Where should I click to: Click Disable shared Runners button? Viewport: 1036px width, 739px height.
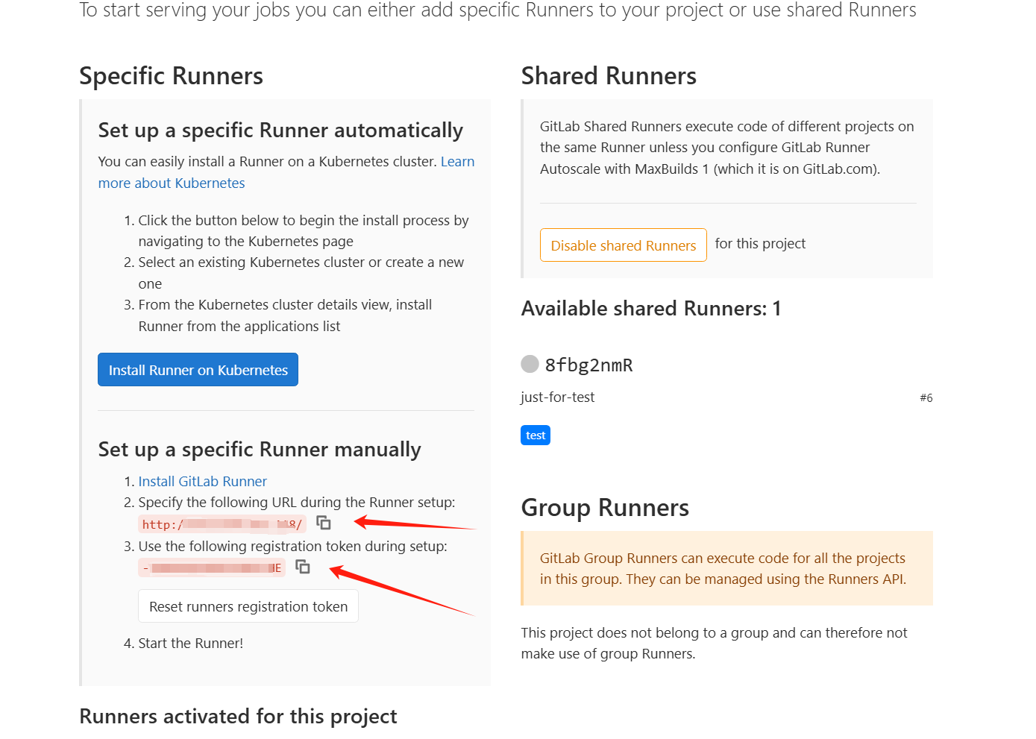624,245
